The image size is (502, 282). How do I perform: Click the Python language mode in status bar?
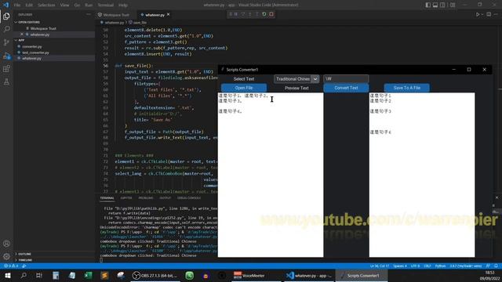coord(440,266)
